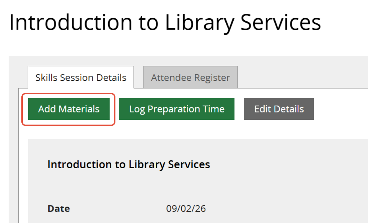Add materials to this skills session

point(69,109)
